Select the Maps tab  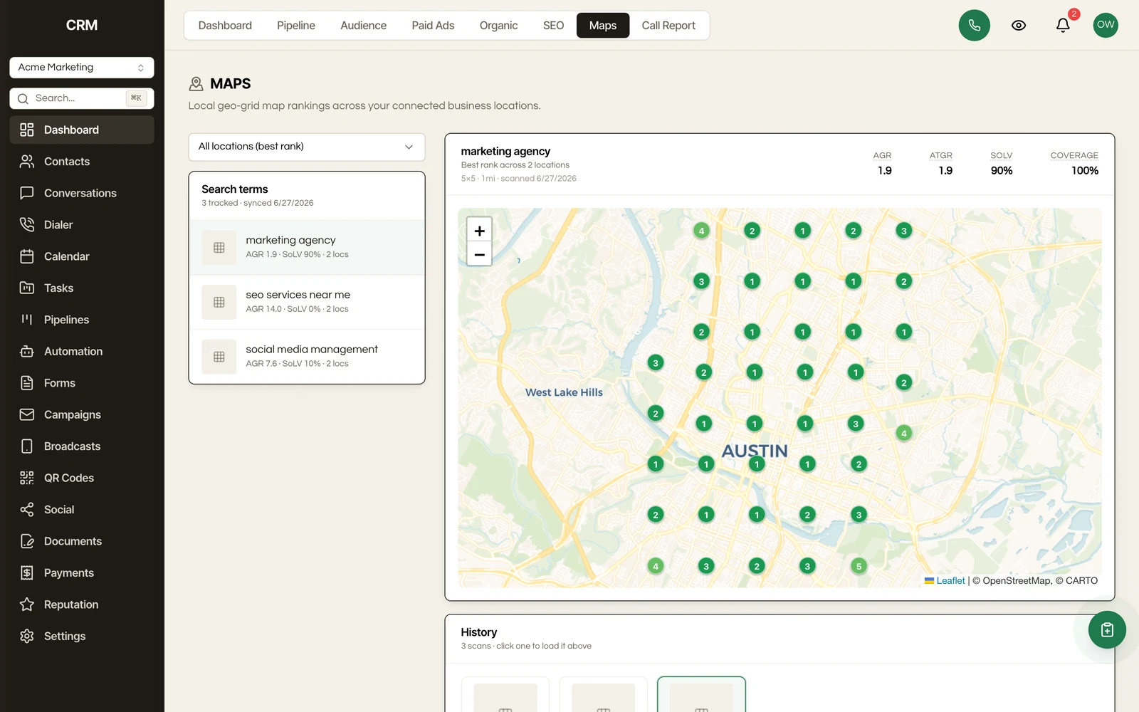[x=603, y=26]
